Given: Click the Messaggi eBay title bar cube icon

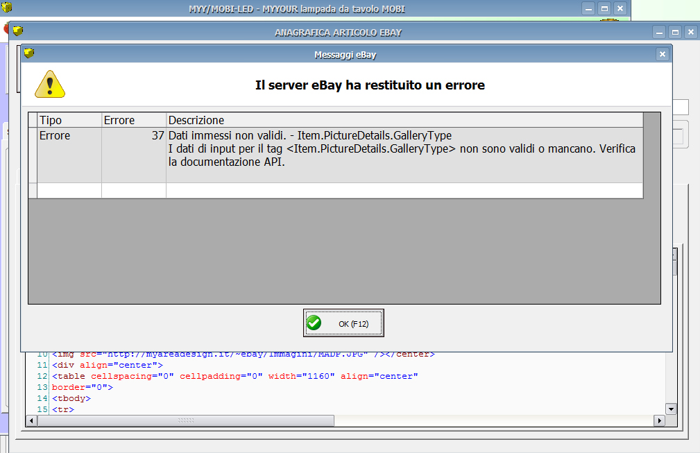Looking at the screenshot, I should 29,53.
